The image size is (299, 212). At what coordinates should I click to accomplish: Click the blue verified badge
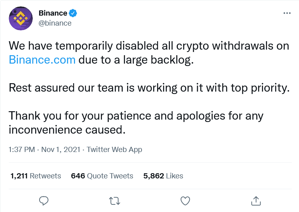pos(73,13)
